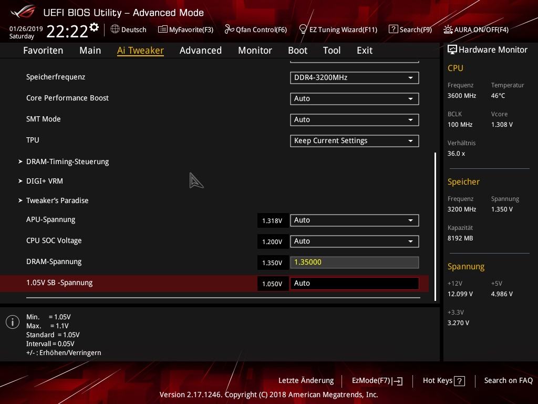Click the EzMode exit arrow icon
The height and width of the screenshot is (404, 538).
pyautogui.click(x=397, y=381)
